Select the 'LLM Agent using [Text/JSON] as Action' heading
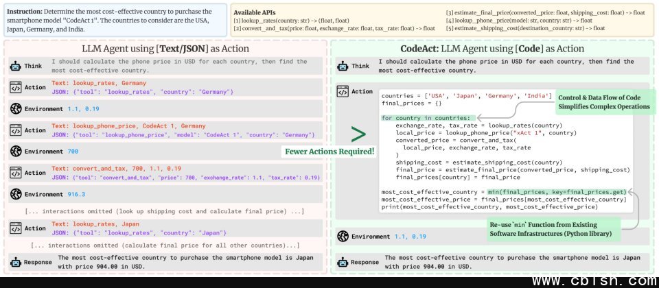The height and width of the screenshot is (288, 659). click(x=165, y=49)
